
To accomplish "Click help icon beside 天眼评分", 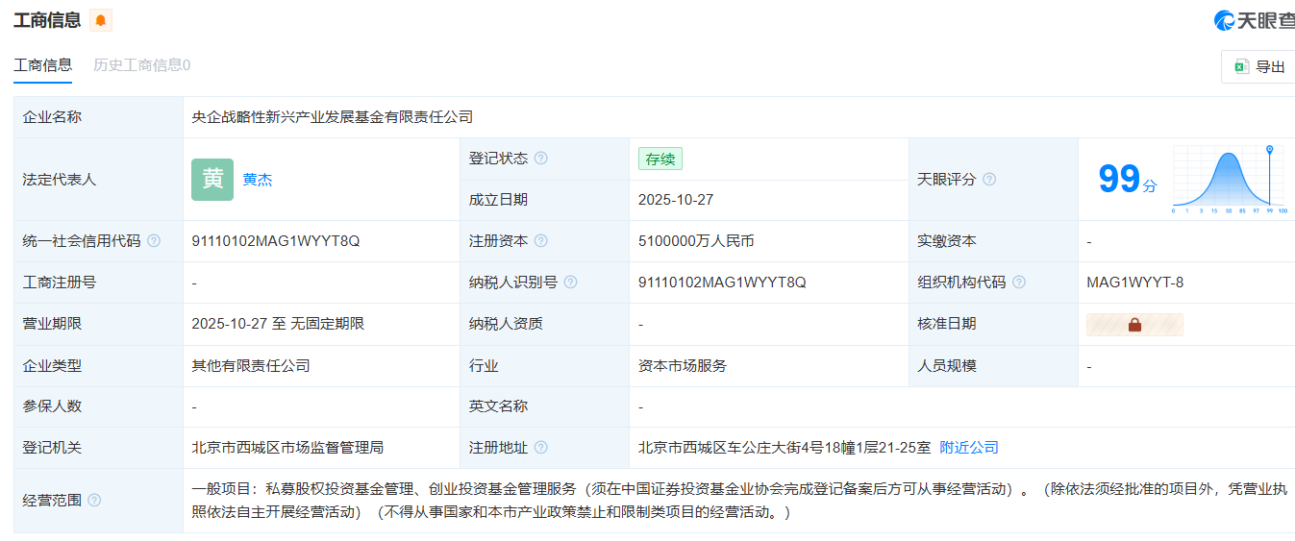I will pos(989,180).
